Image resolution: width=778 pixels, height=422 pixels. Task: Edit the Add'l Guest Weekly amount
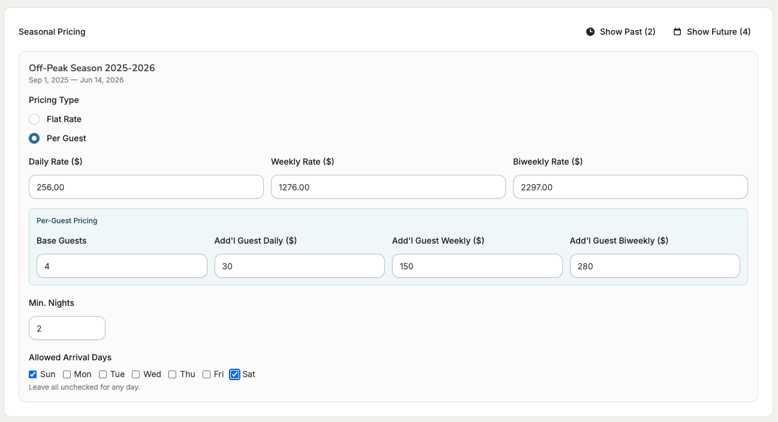(x=477, y=266)
